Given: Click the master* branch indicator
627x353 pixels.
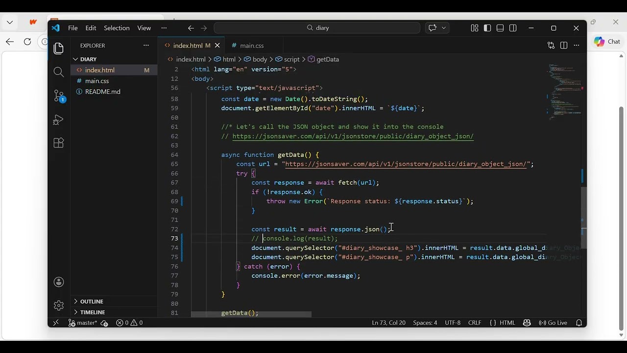Looking at the screenshot, I should (x=83, y=323).
